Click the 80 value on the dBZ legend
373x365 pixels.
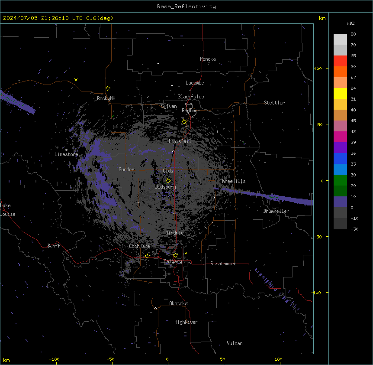coord(353,34)
